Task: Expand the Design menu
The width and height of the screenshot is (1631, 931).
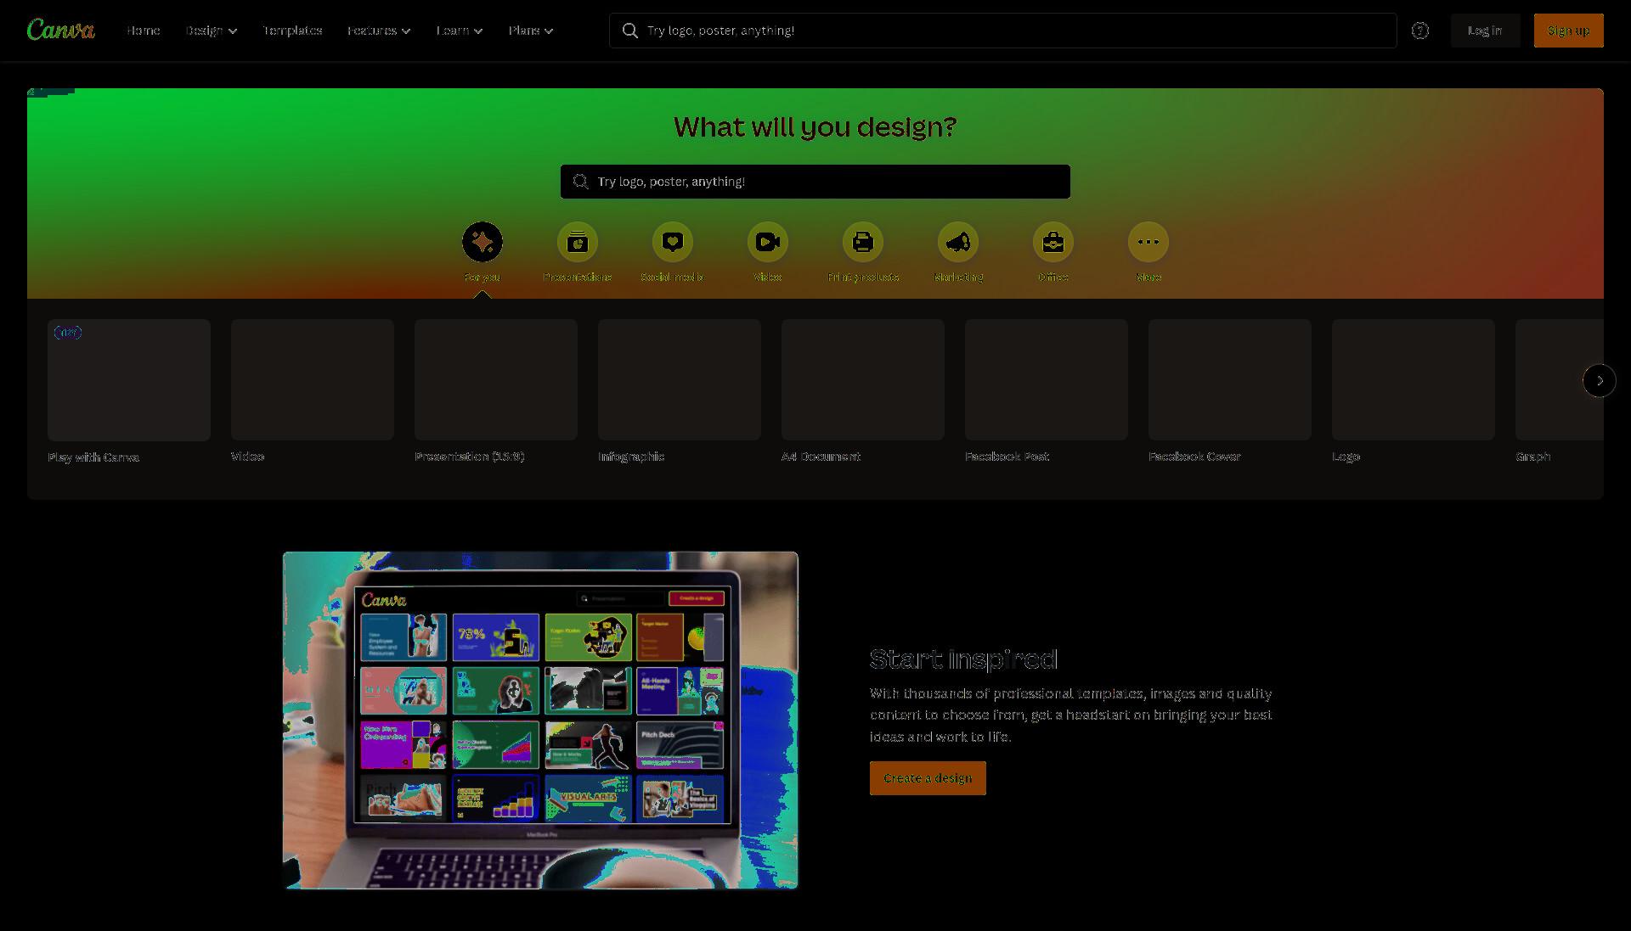Action: point(212,31)
